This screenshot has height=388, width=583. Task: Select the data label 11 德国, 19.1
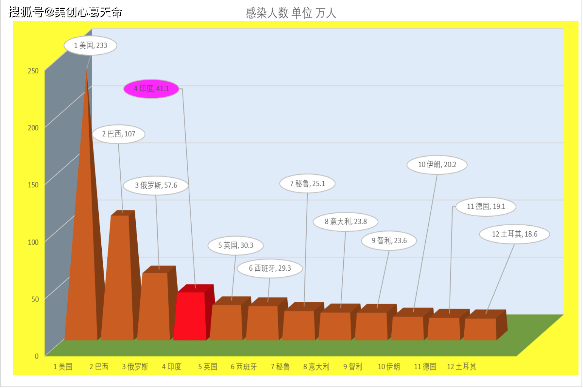pos(486,206)
